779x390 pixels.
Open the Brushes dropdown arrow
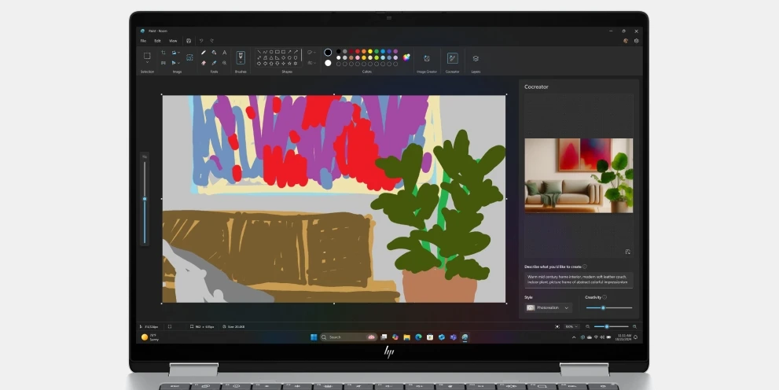[241, 62]
